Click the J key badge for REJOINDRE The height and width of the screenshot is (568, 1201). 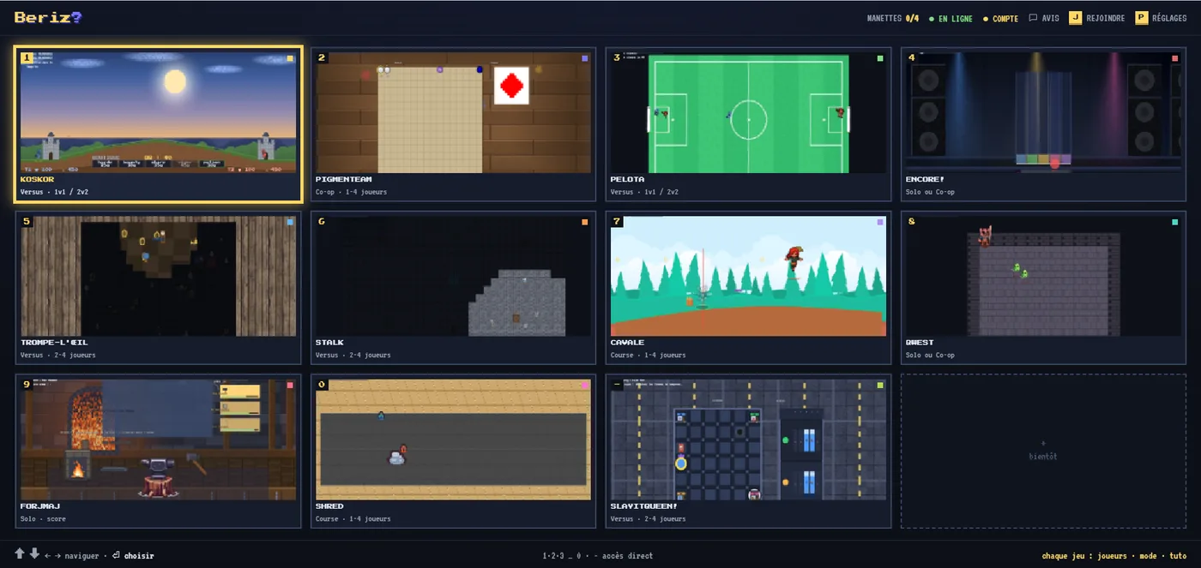[x=1075, y=18]
